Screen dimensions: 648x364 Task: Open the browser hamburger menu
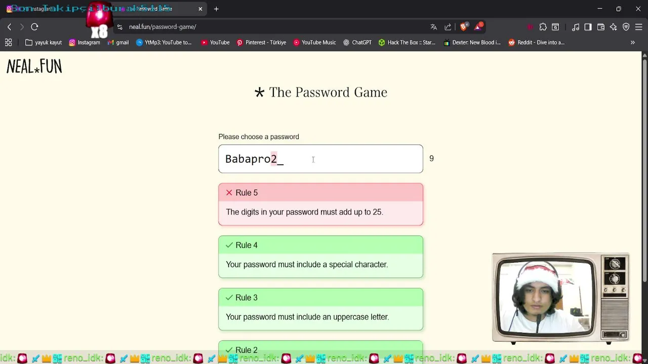pos(638,27)
